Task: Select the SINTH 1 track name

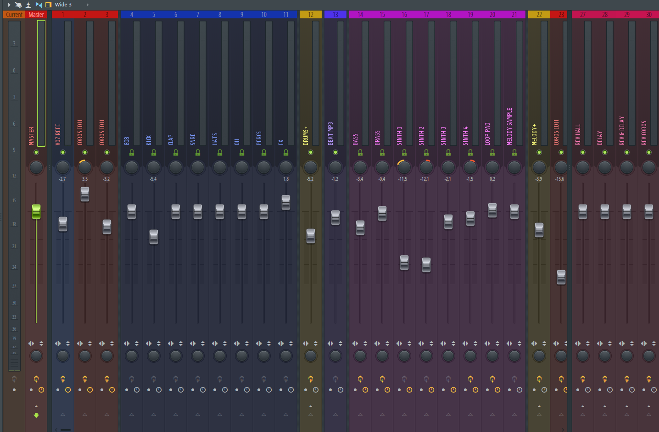Action: click(399, 136)
